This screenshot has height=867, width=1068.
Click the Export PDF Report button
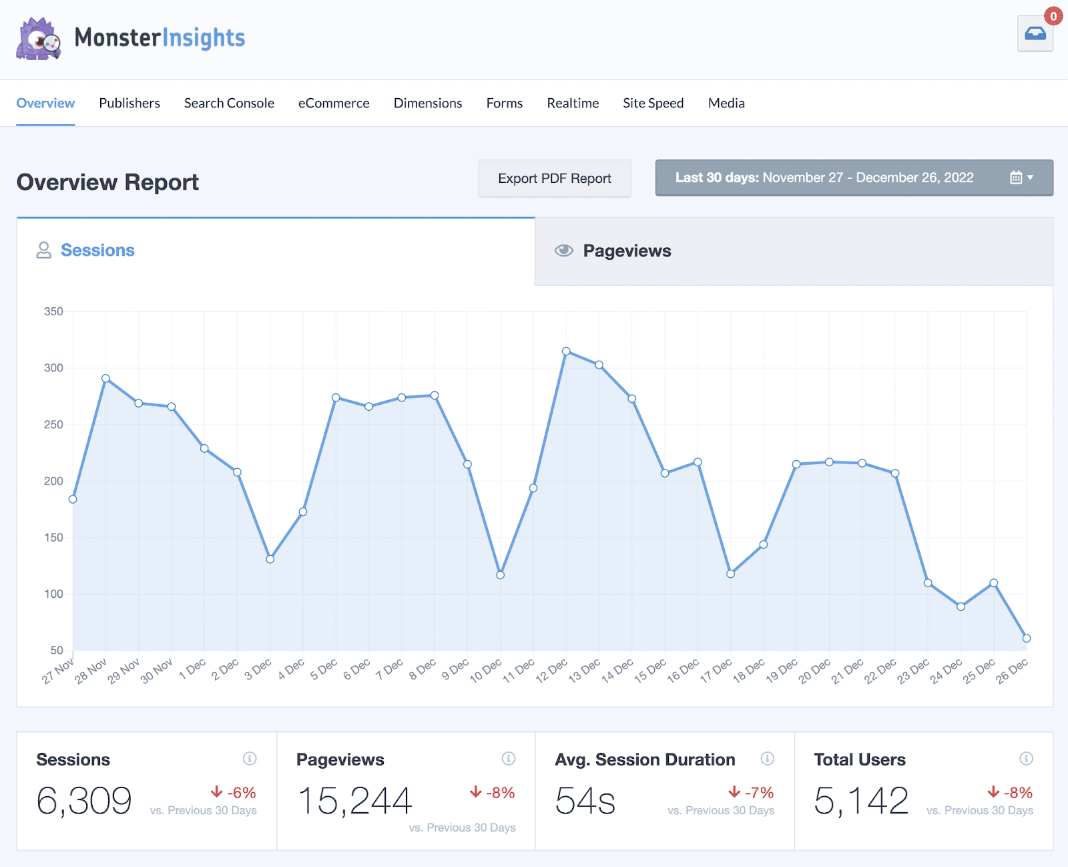tap(554, 178)
